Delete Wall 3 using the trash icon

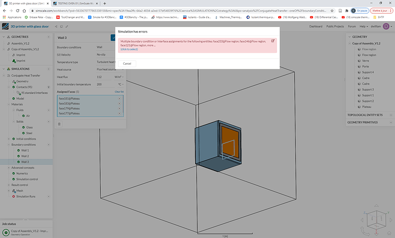[x=59, y=124]
